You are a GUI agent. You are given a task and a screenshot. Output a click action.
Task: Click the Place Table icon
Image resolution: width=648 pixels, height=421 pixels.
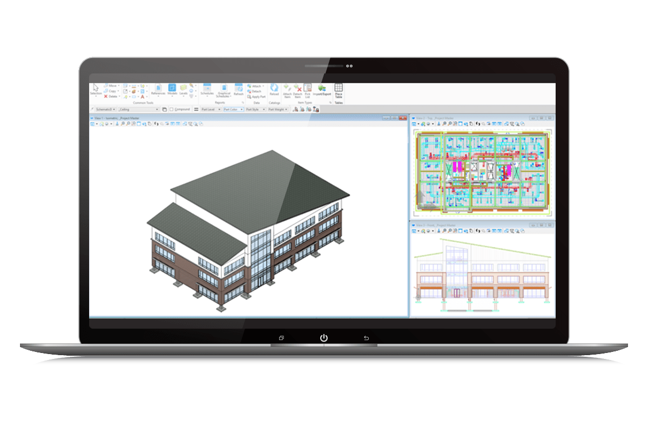point(339,91)
